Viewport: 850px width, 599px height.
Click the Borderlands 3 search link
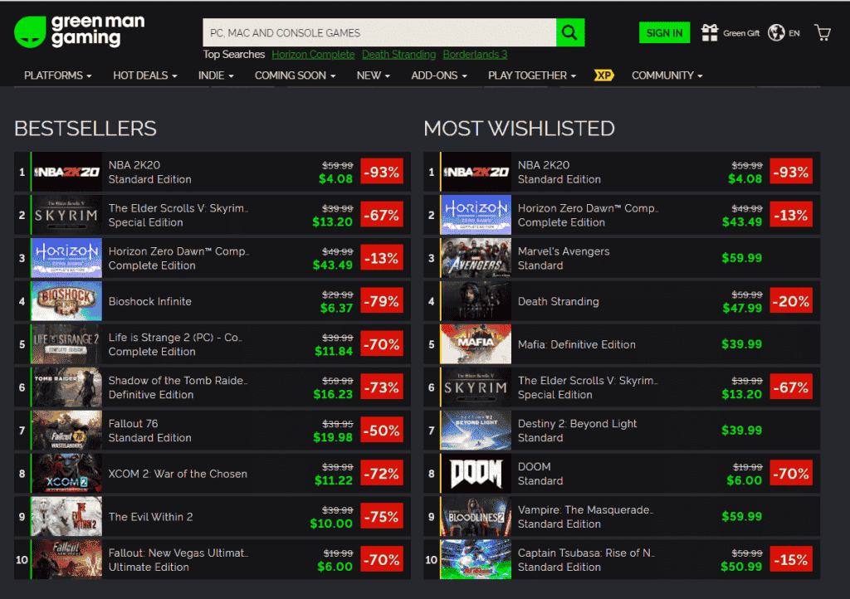coord(475,55)
